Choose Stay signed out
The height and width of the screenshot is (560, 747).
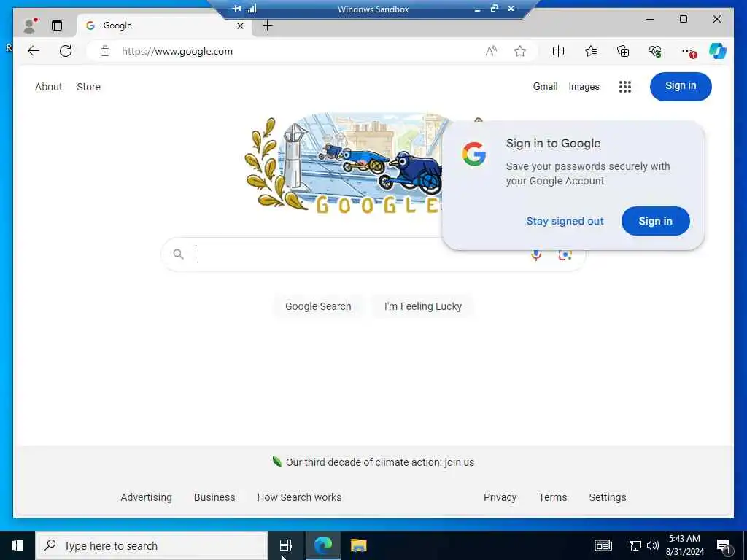click(565, 221)
